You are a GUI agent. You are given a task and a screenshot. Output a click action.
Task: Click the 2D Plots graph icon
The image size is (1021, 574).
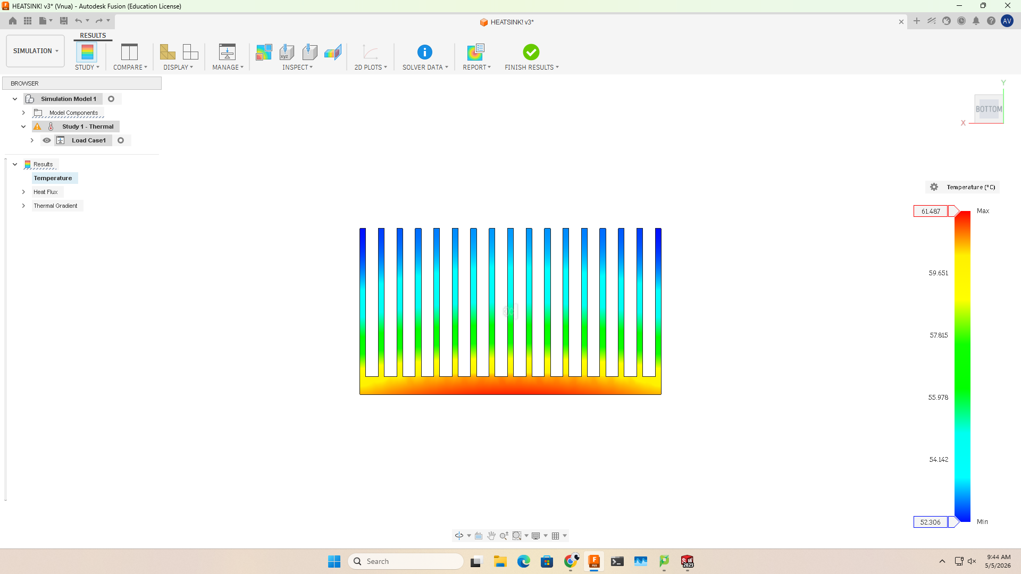pyautogui.click(x=371, y=52)
